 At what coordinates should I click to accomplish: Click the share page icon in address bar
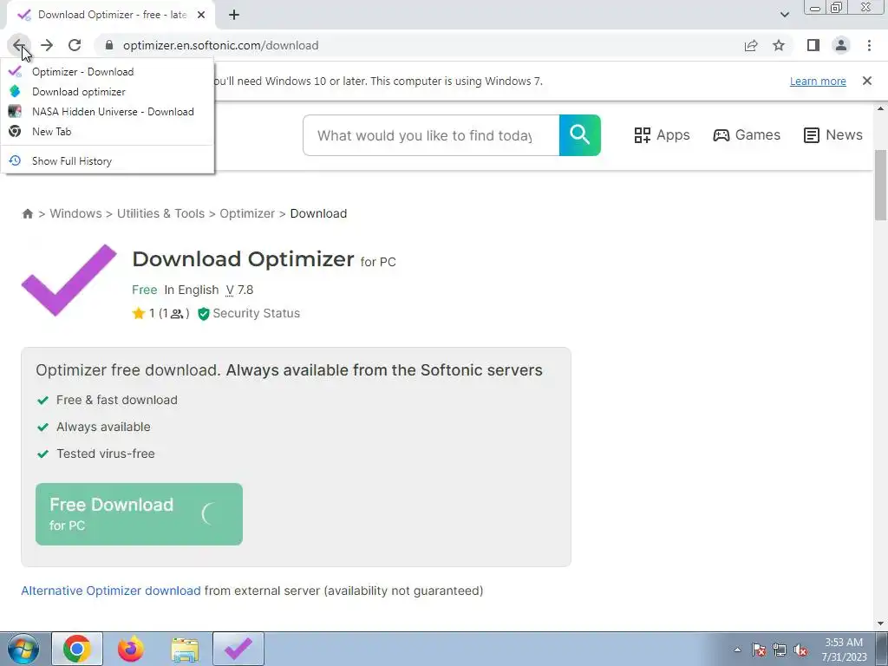[751, 45]
